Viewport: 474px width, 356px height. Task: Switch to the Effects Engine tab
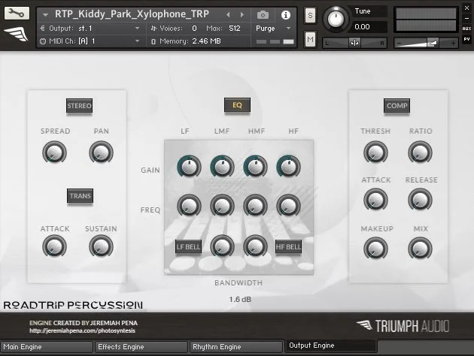pos(141,347)
